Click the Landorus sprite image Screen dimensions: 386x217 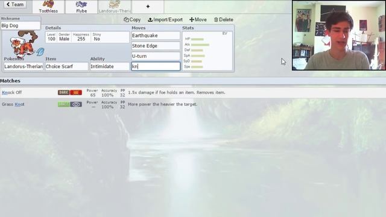[x=24, y=44]
